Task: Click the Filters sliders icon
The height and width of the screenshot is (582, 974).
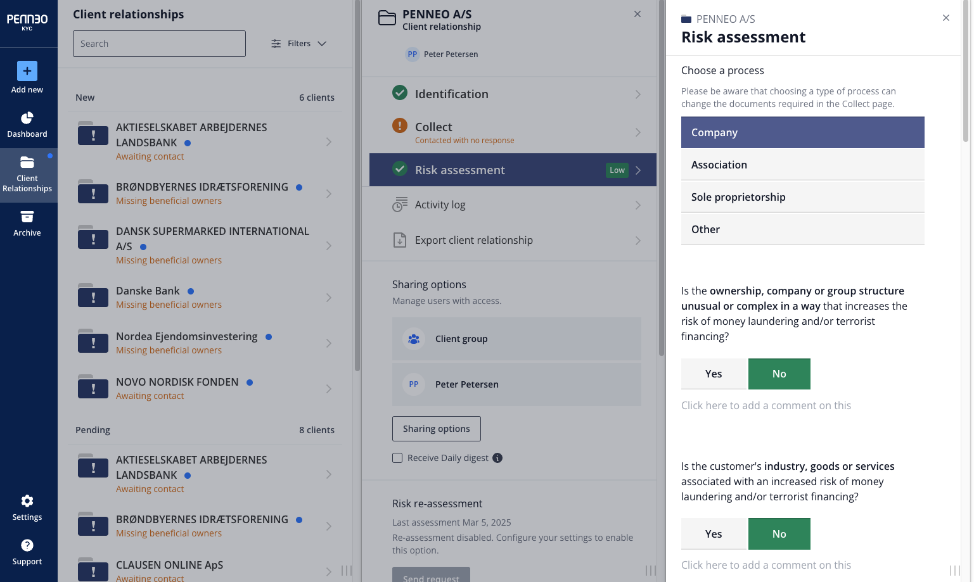Action: (x=276, y=44)
